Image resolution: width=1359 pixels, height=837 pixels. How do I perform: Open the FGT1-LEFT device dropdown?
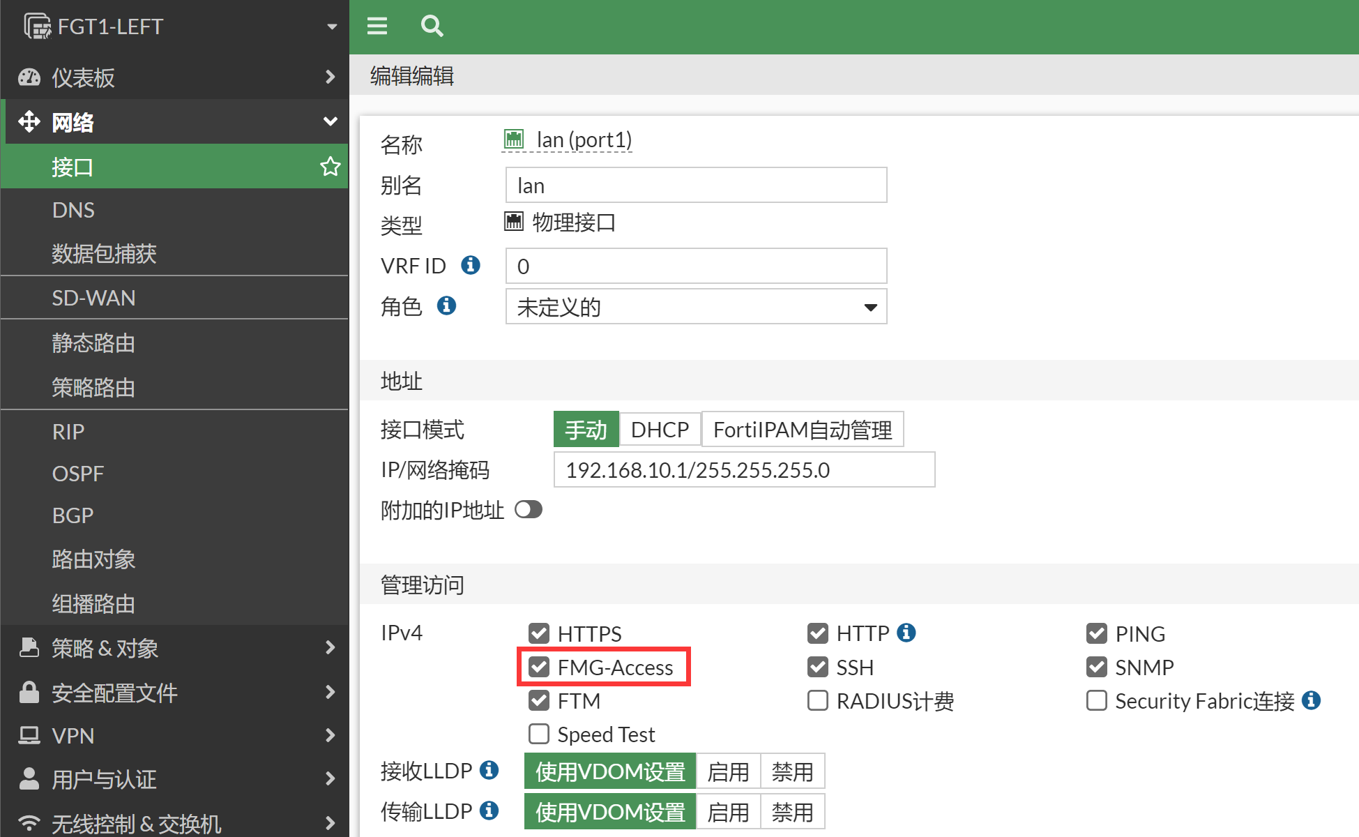click(331, 27)
